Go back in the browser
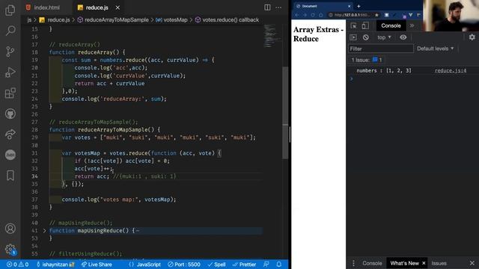 point(296,15)
